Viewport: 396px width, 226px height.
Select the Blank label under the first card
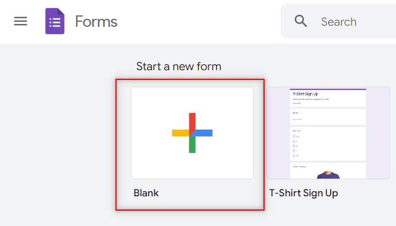pos(146,193)
